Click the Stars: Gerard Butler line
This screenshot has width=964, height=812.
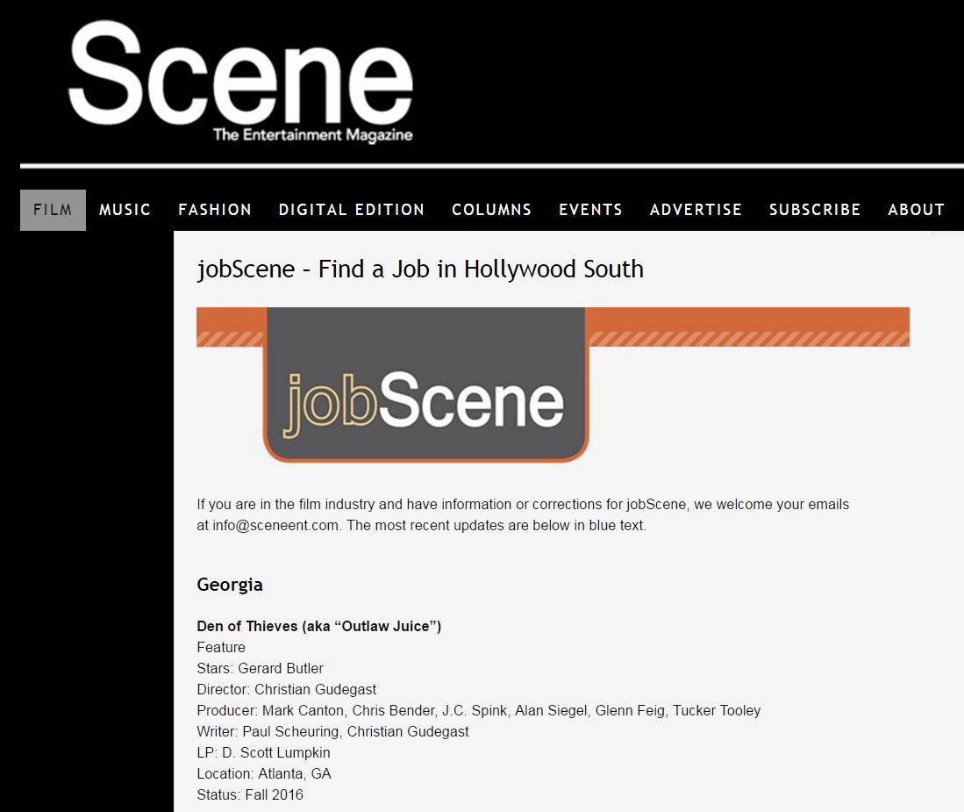260,668
